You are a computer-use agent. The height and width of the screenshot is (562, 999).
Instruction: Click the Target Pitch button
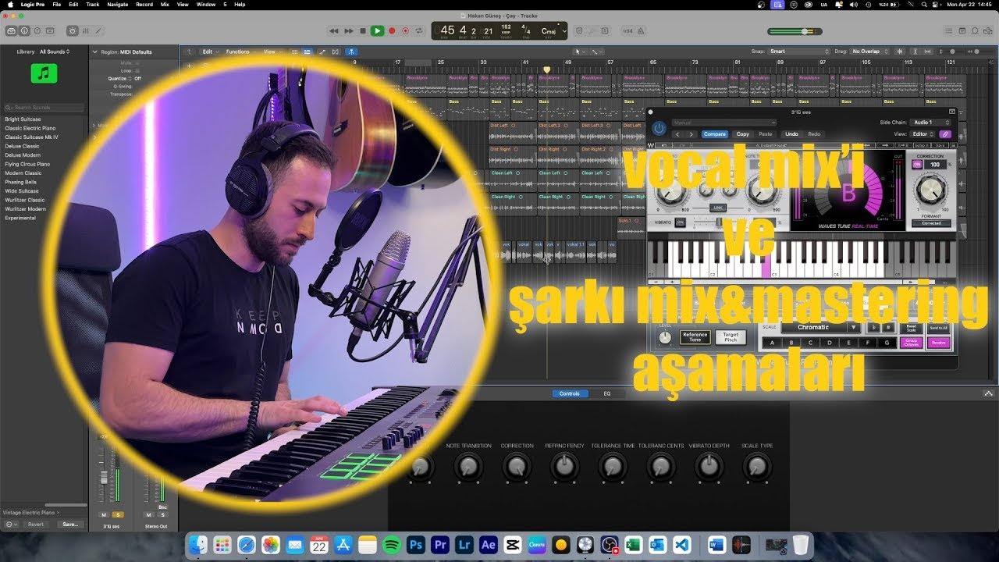click(x=731, y=337)
